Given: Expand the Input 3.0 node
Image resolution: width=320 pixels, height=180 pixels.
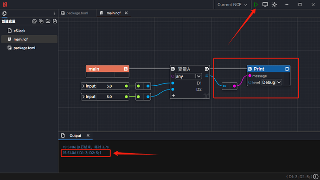Looking at the screenshot, I should (x=83, y=86).
